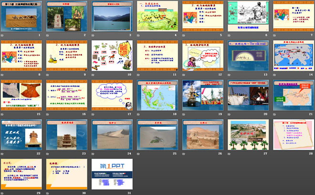Screen dimensions: 315x195
Task: Choose slide 22 with the stone statue
Action: (x=22, y=135)
